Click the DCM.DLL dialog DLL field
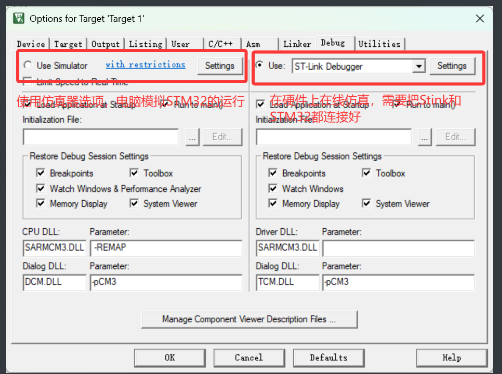Image resolution: width=502 pixels, height=374 pixels. [54, 282]
